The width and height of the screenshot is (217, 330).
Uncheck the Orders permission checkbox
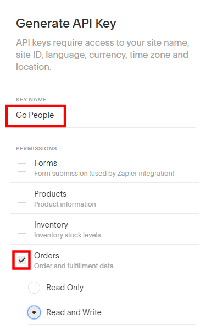click(x=22, y=260)
